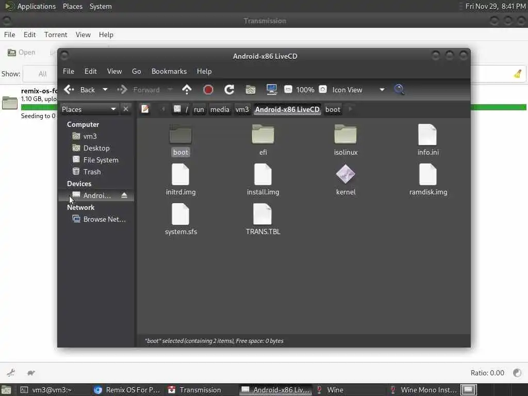Select the ramdisk.img file icon
This screenshot has height=396, width=528.
[x=427, y=174]
